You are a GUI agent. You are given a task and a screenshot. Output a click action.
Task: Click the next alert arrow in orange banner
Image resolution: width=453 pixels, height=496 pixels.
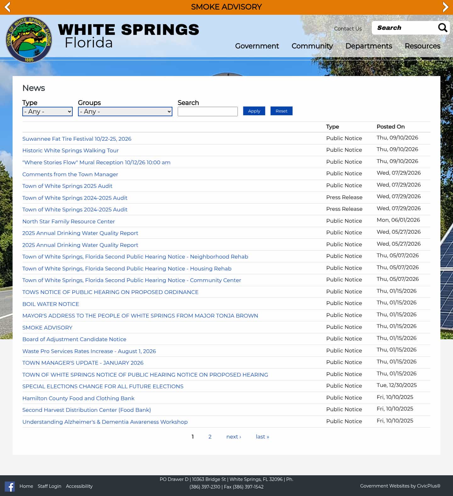pyautogui.click(x=445, y=7)
